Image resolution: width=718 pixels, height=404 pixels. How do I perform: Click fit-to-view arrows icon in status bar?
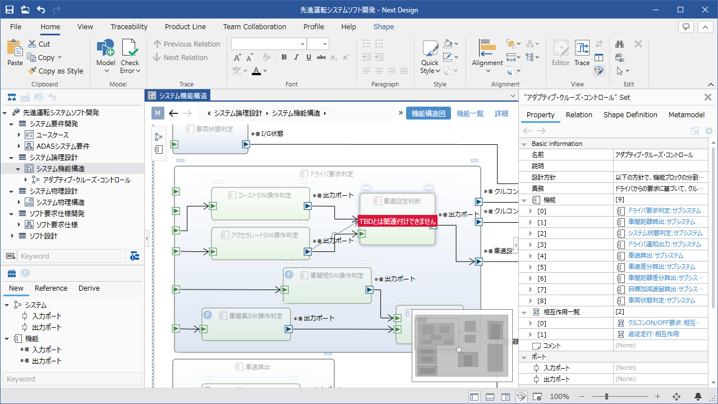676,397
